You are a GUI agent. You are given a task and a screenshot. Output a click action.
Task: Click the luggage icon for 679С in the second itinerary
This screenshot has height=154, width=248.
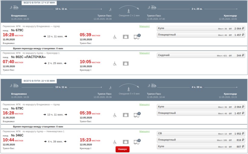[x=126, y=115]
